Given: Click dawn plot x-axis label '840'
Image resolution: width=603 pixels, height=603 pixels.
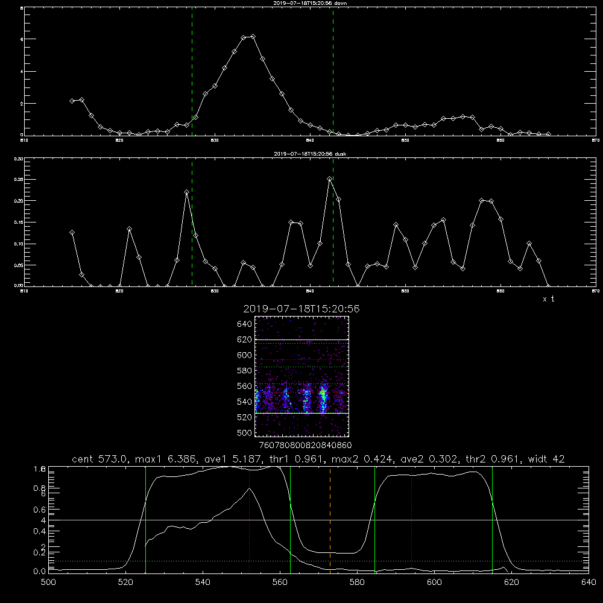Looking at the screenshot, I should [310, 140].
